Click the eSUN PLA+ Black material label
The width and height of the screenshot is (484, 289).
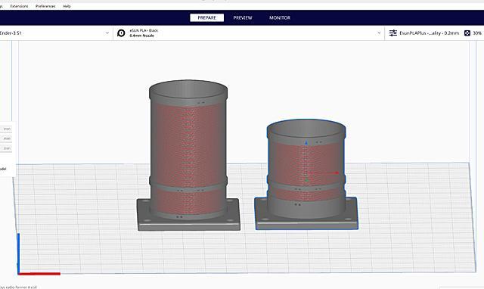click(x=144, y=30)
